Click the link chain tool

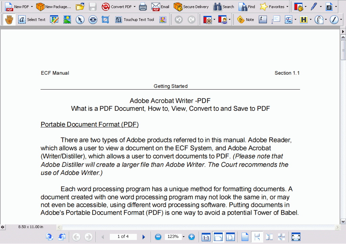[93, 20]
